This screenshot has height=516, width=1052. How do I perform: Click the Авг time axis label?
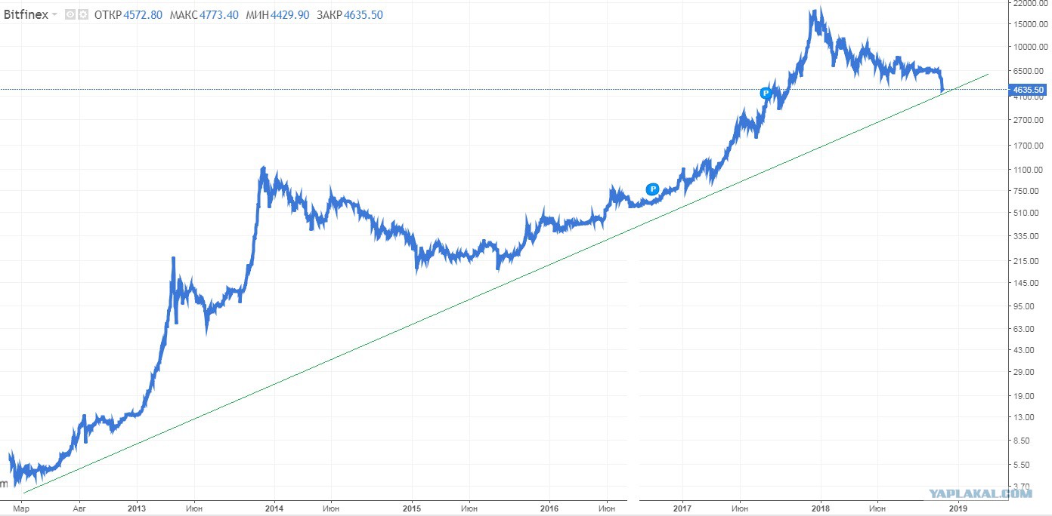point(79,510)
